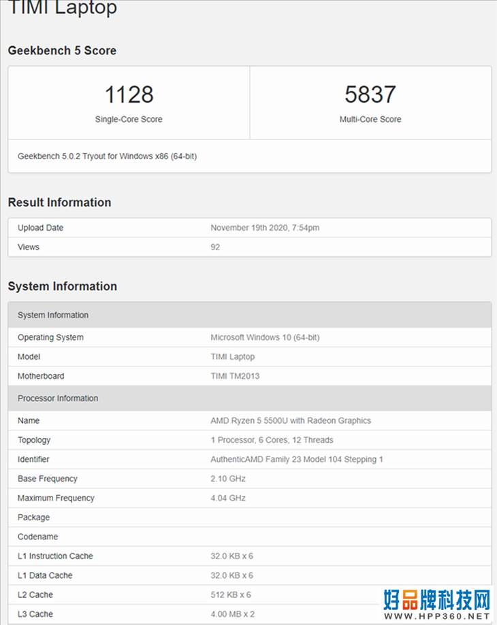Click the Maximum Frequency label

[x=56, y=498]
